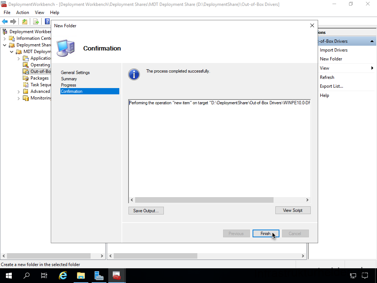Click the center pane horizontal scrollbar thumb
The width and height of the screenshot is (377, 283).
[x=156, y=256]
